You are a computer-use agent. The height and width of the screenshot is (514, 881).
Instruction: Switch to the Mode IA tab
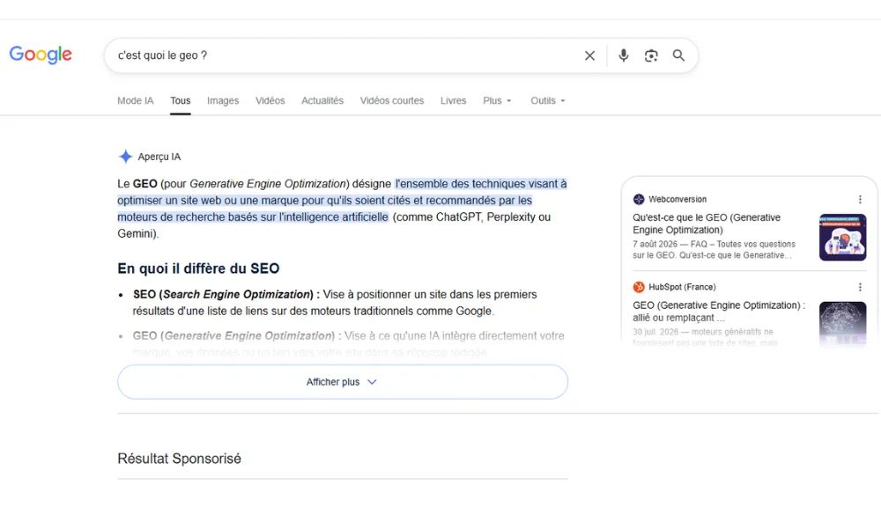136,101
